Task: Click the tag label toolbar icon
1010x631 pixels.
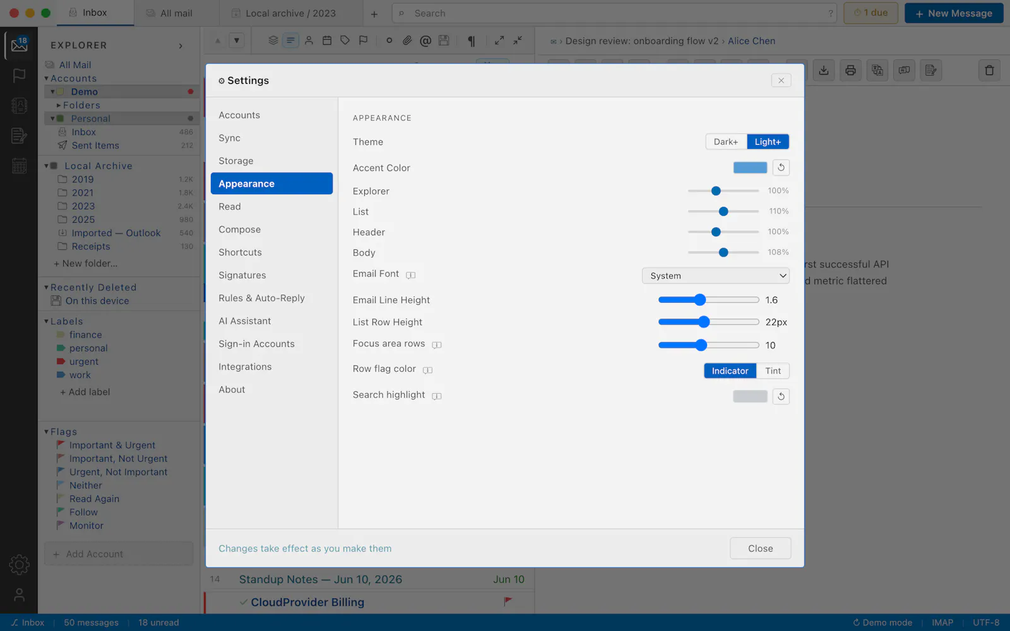Action: (x=345, y=40)
